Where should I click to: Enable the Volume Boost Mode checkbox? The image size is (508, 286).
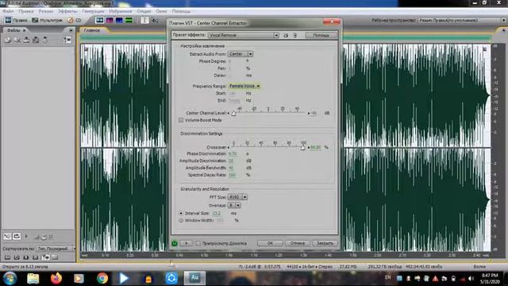click(181, 120)
